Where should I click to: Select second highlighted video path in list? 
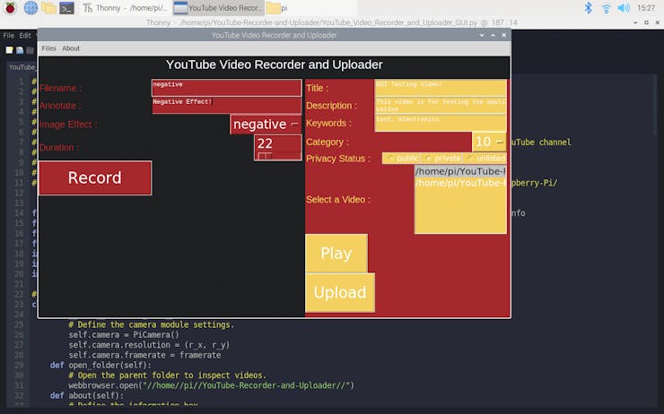tap(460, 183)
